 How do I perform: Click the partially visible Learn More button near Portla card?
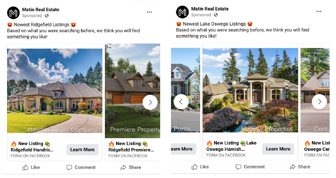(183, 149)
